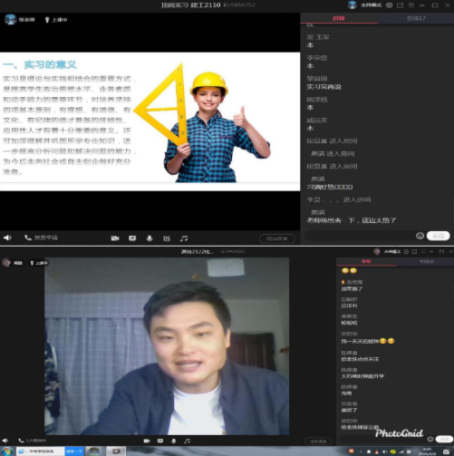The height and width of the screenshot is (456, 454).
Task: Mute the speaker in the top classroom window
Action: point(7,238)
